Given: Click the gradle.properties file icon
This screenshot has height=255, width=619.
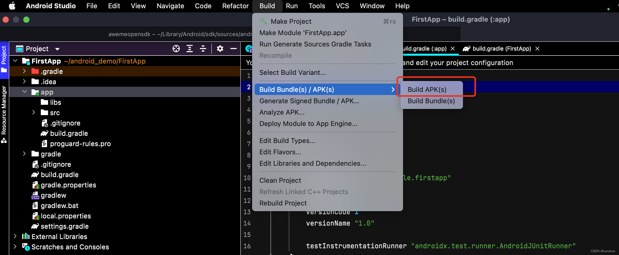Looking at the screenshot, I should point(35,185).
